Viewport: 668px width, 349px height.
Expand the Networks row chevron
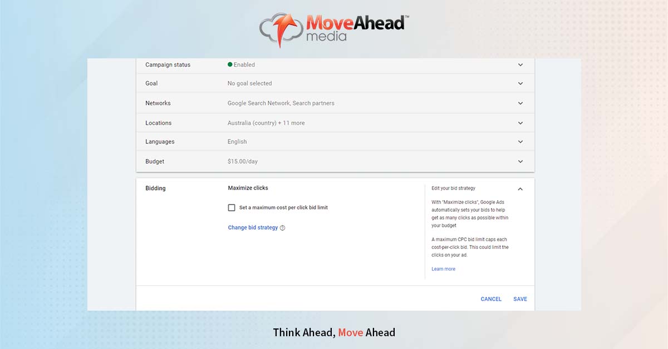(520, 103)
